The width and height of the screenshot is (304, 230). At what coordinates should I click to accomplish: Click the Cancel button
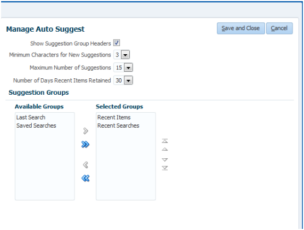(279, 28)
